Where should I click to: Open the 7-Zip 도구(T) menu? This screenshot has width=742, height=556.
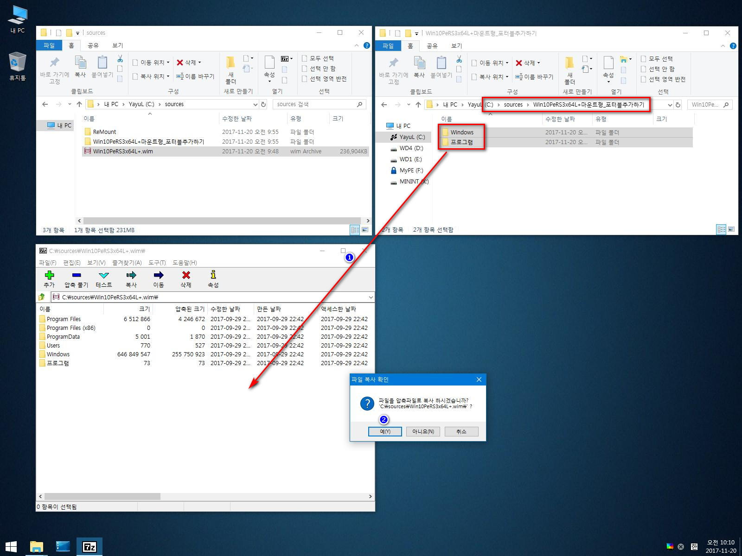click(x=157, y=262)
